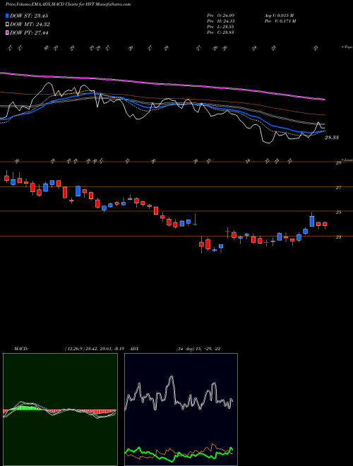Click the 29 price axis label
This screenshot has height=466, width=353.
click(x=338, y=163)
